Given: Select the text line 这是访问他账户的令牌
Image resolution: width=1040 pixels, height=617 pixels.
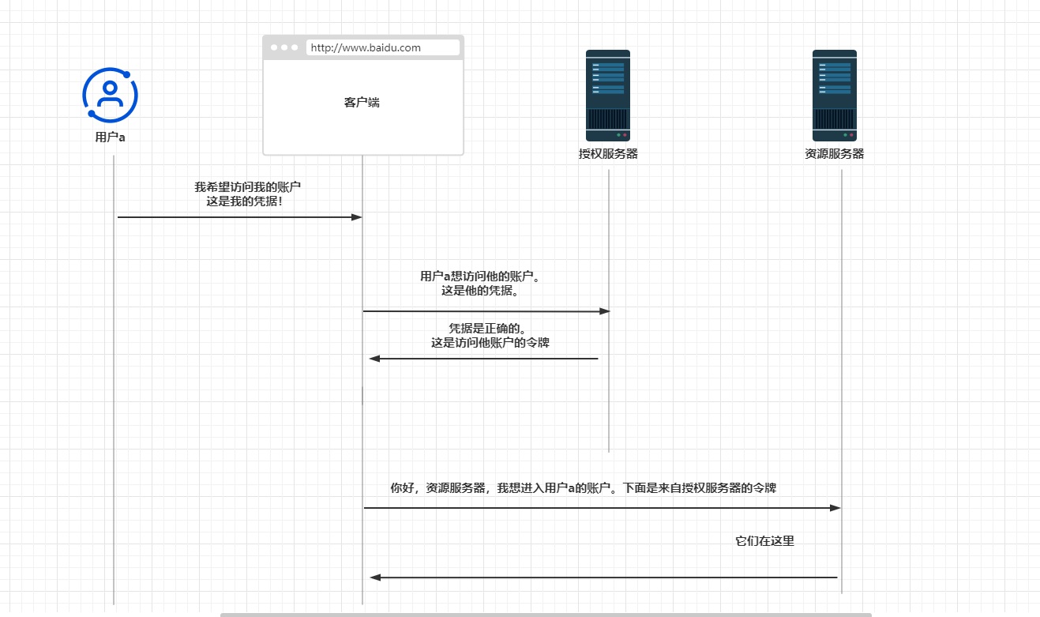Looking at the screenshot, I should point(490,343).
